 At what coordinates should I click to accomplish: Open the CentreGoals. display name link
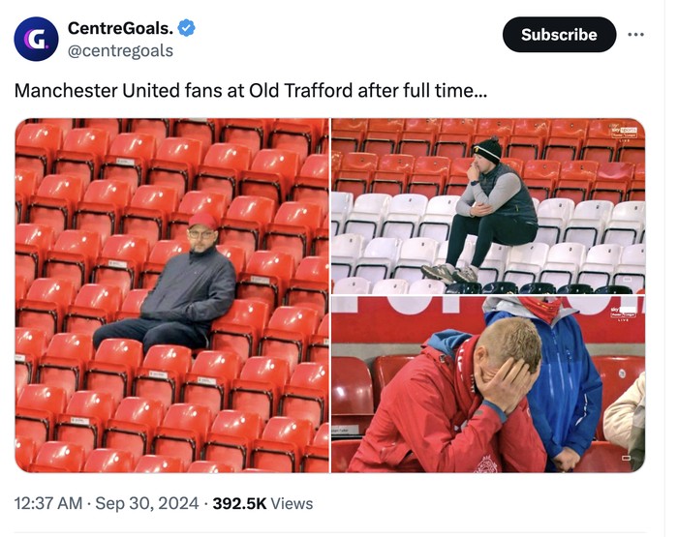pos(120,28)
